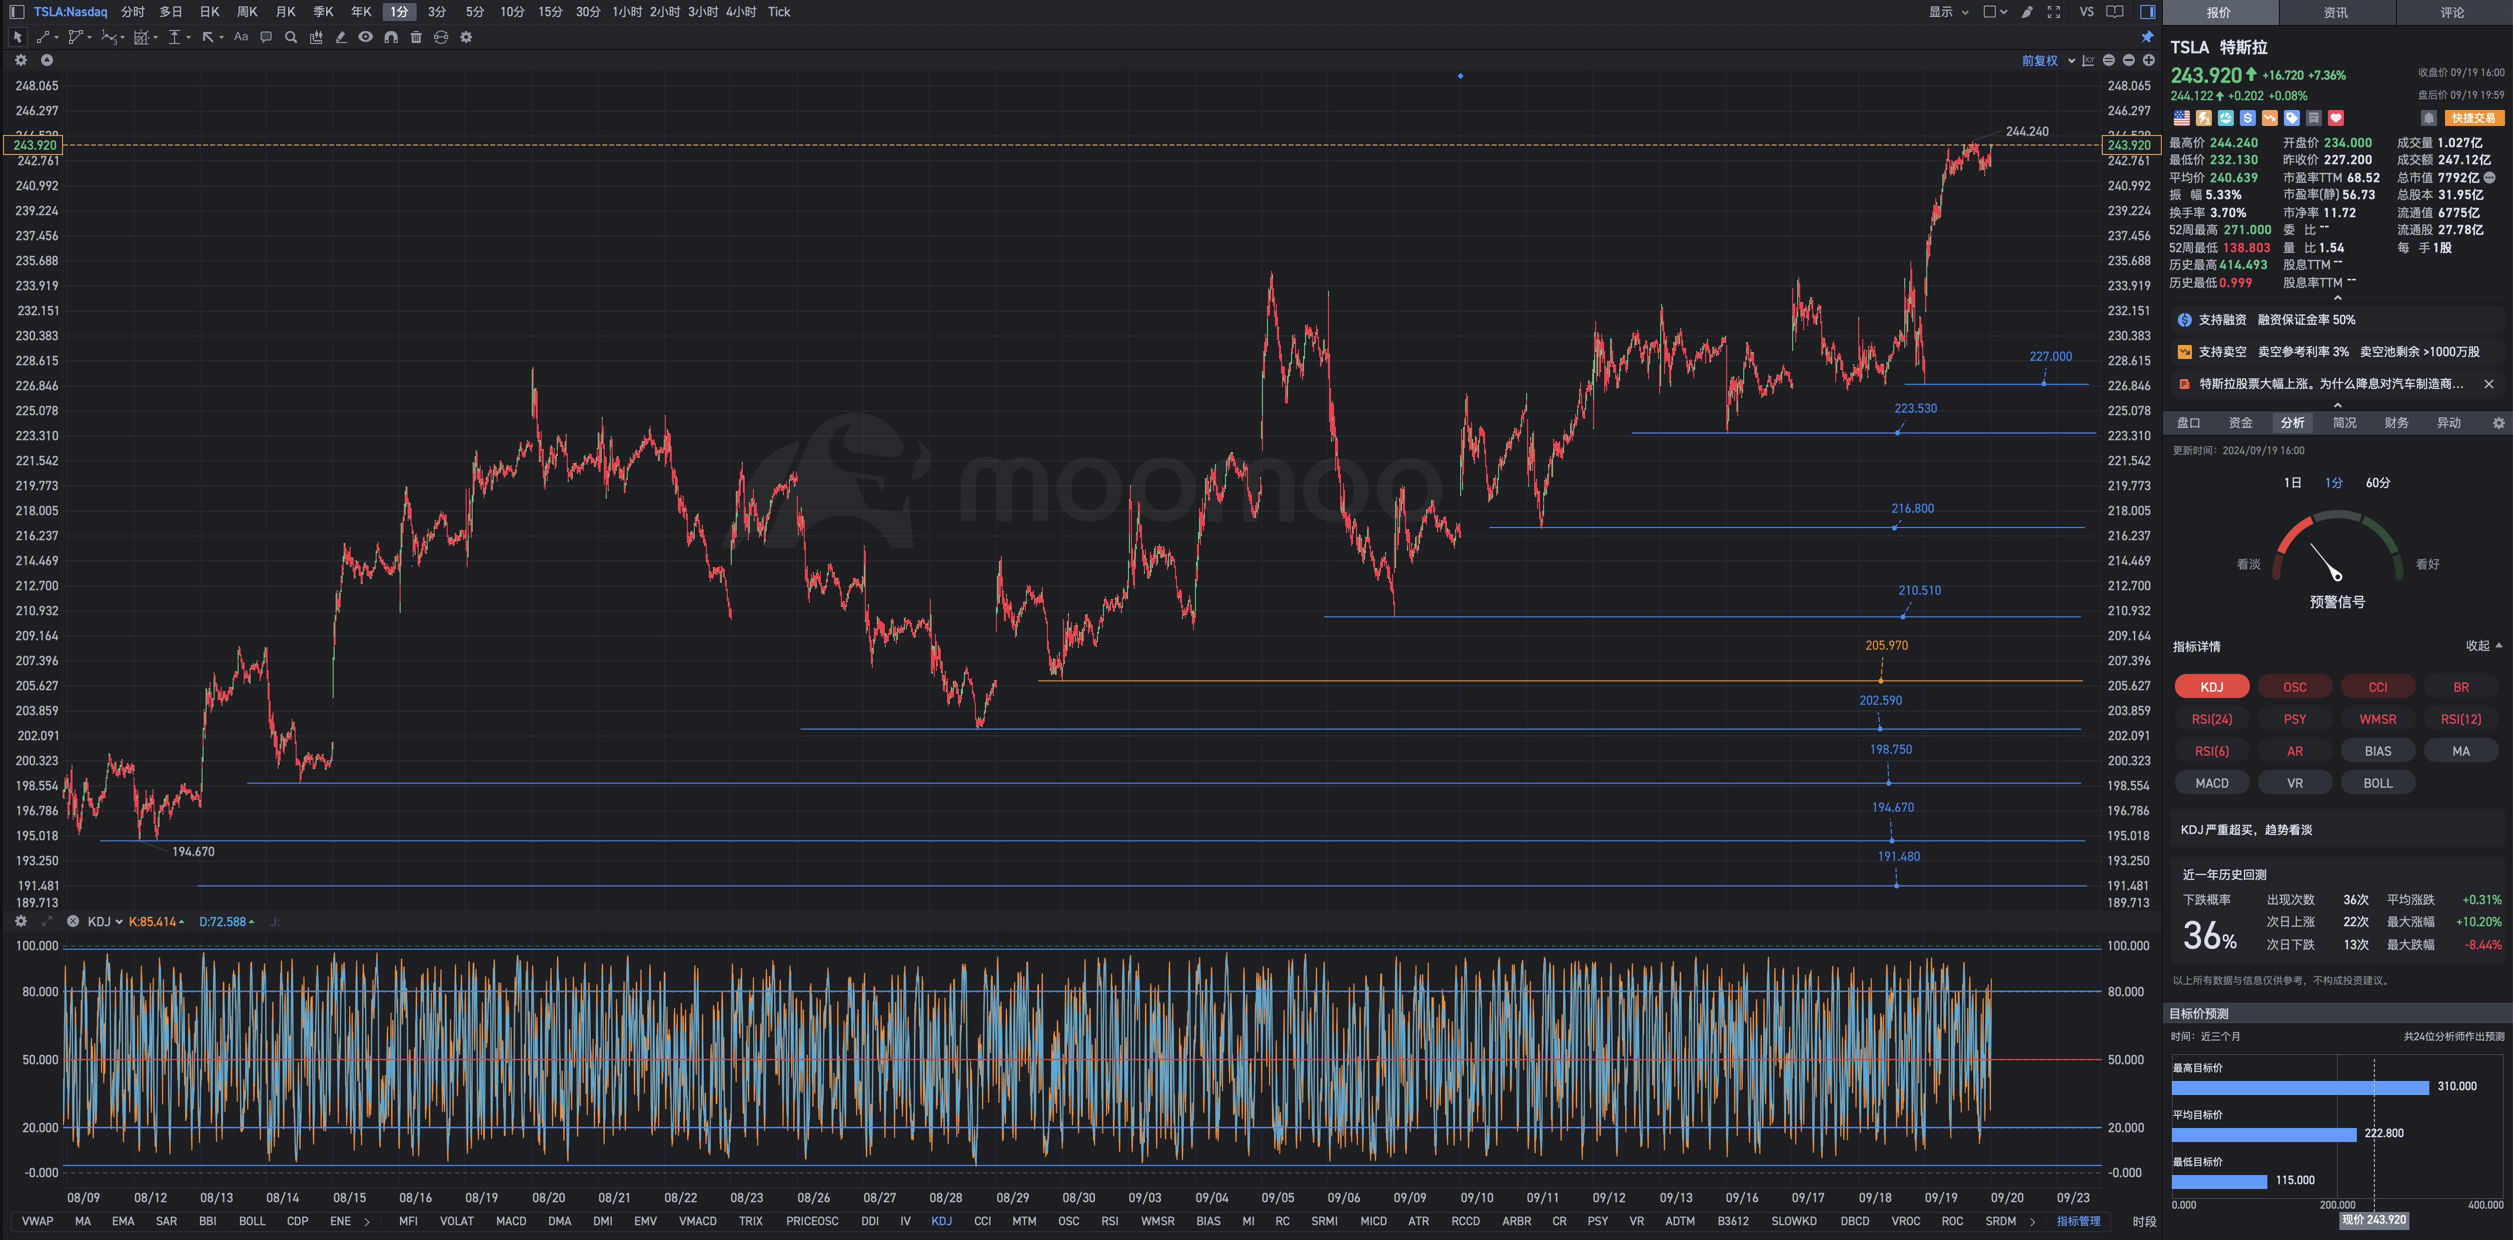Select the 60分 signal timeframe
The height and width of the screenshot is (1240, 2513).
click(2378, 482)
